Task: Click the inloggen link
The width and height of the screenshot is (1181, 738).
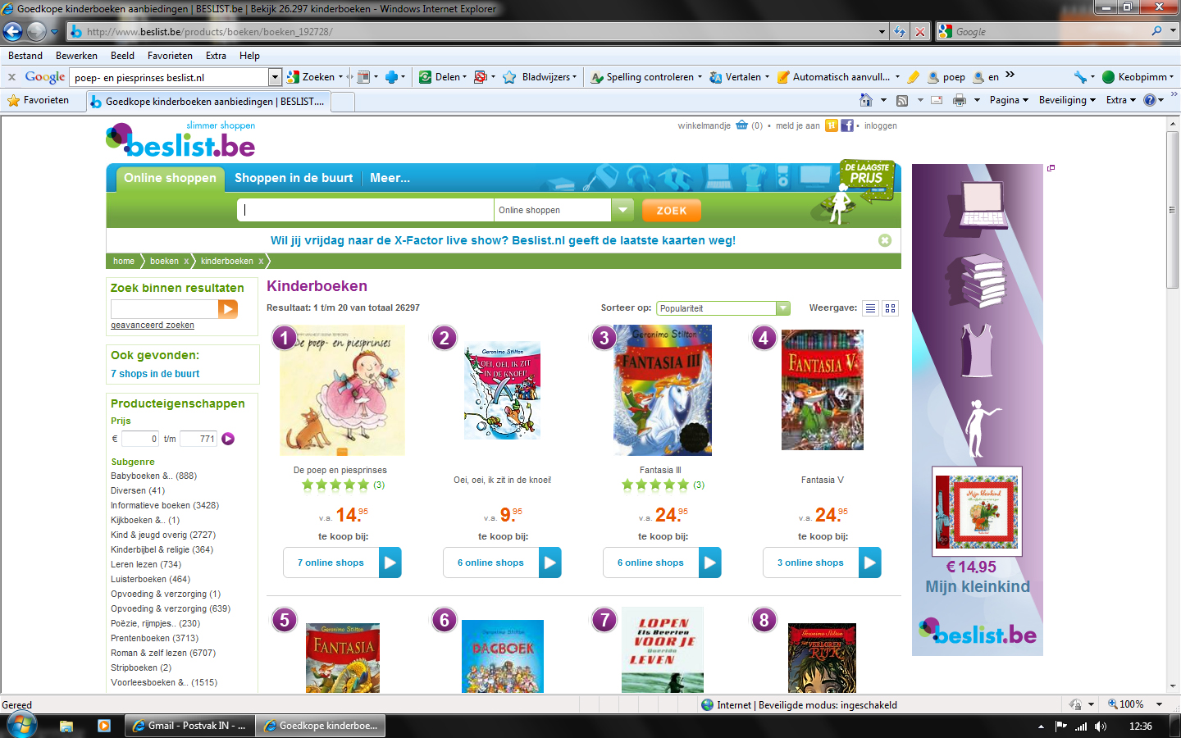Action: (881, 125)
